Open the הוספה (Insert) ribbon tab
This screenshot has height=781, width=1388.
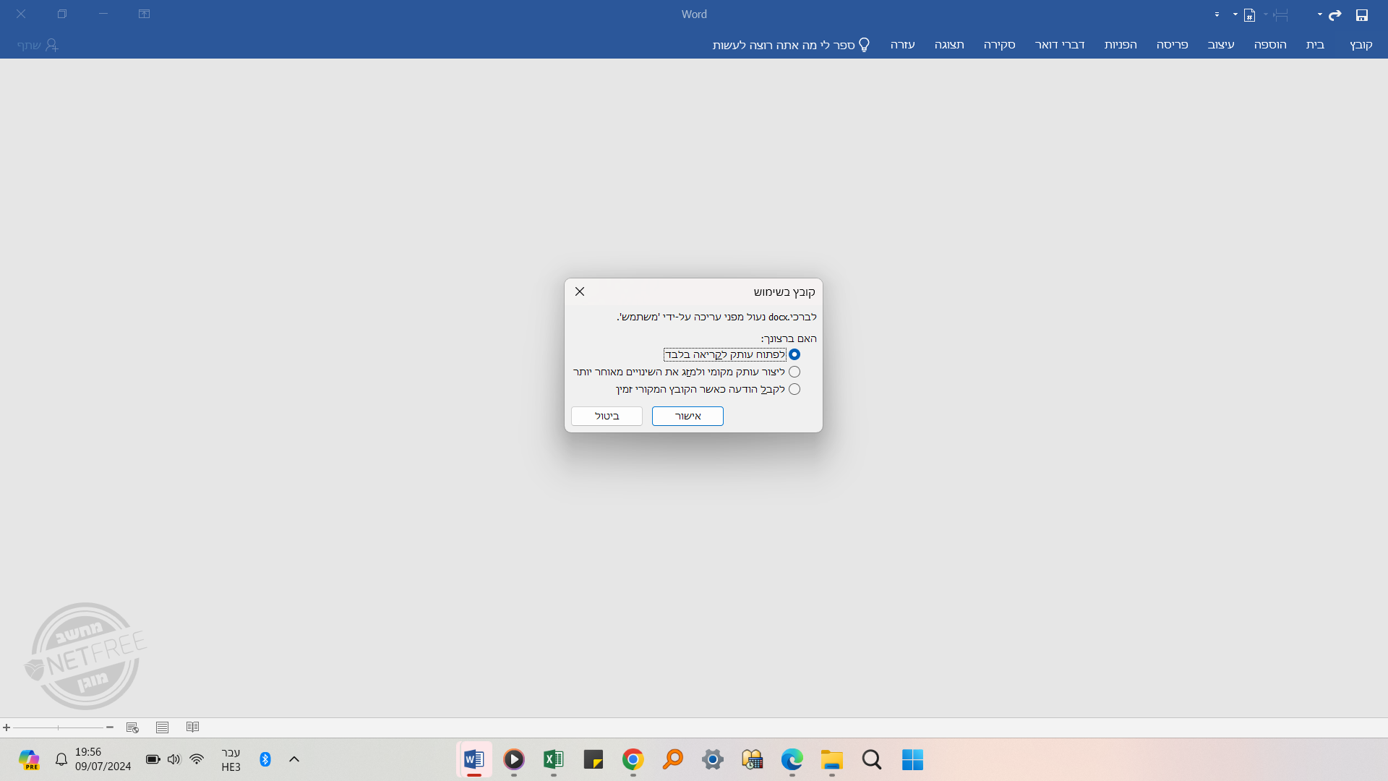(1270, 45)
